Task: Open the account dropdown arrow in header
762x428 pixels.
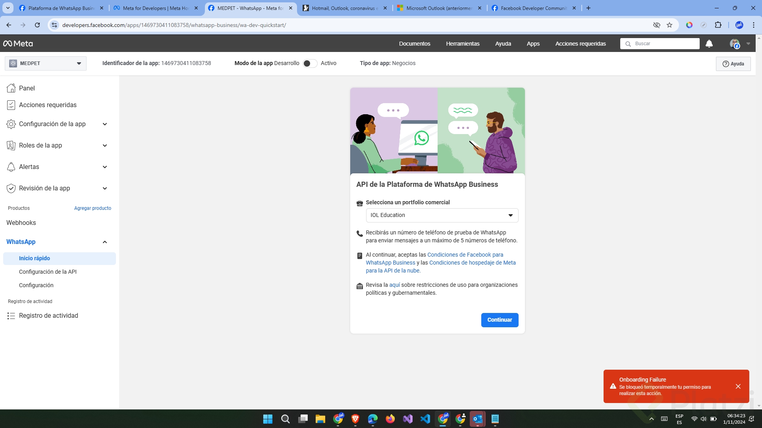Action: point(748,44)
